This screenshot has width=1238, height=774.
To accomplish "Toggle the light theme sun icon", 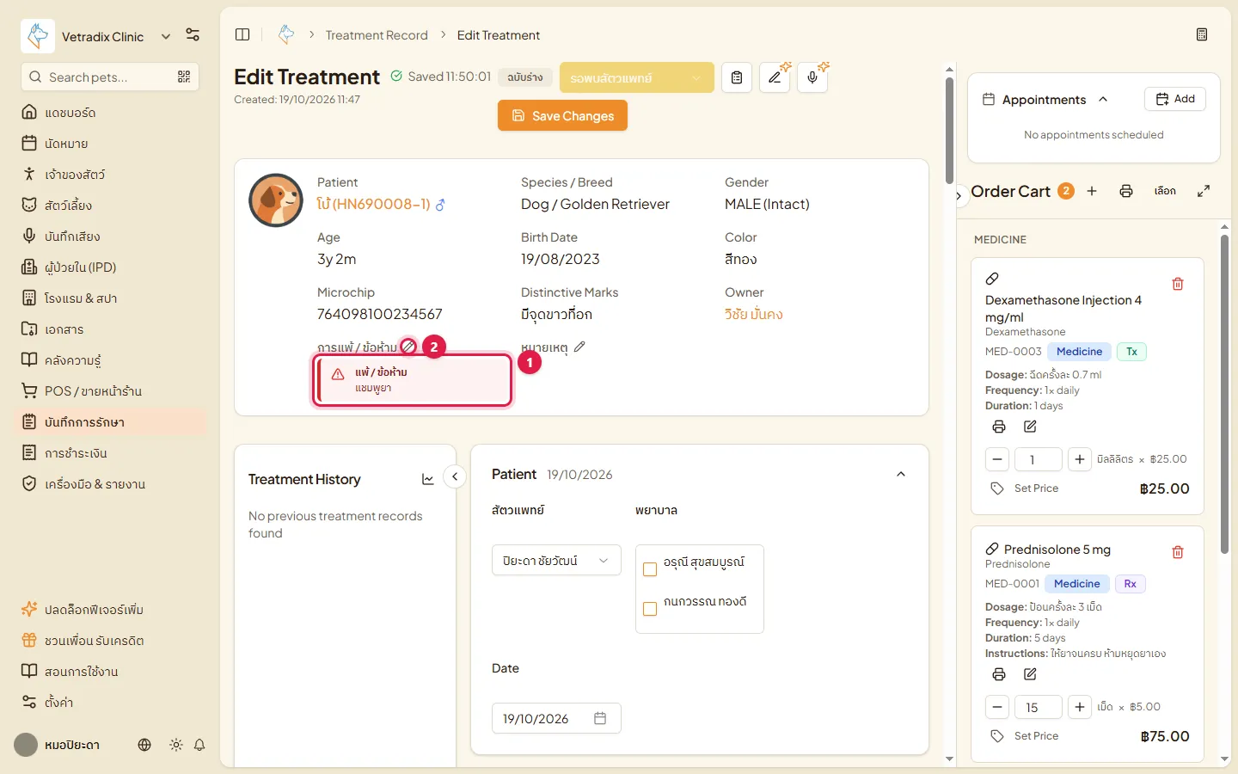I will (176, 745).
